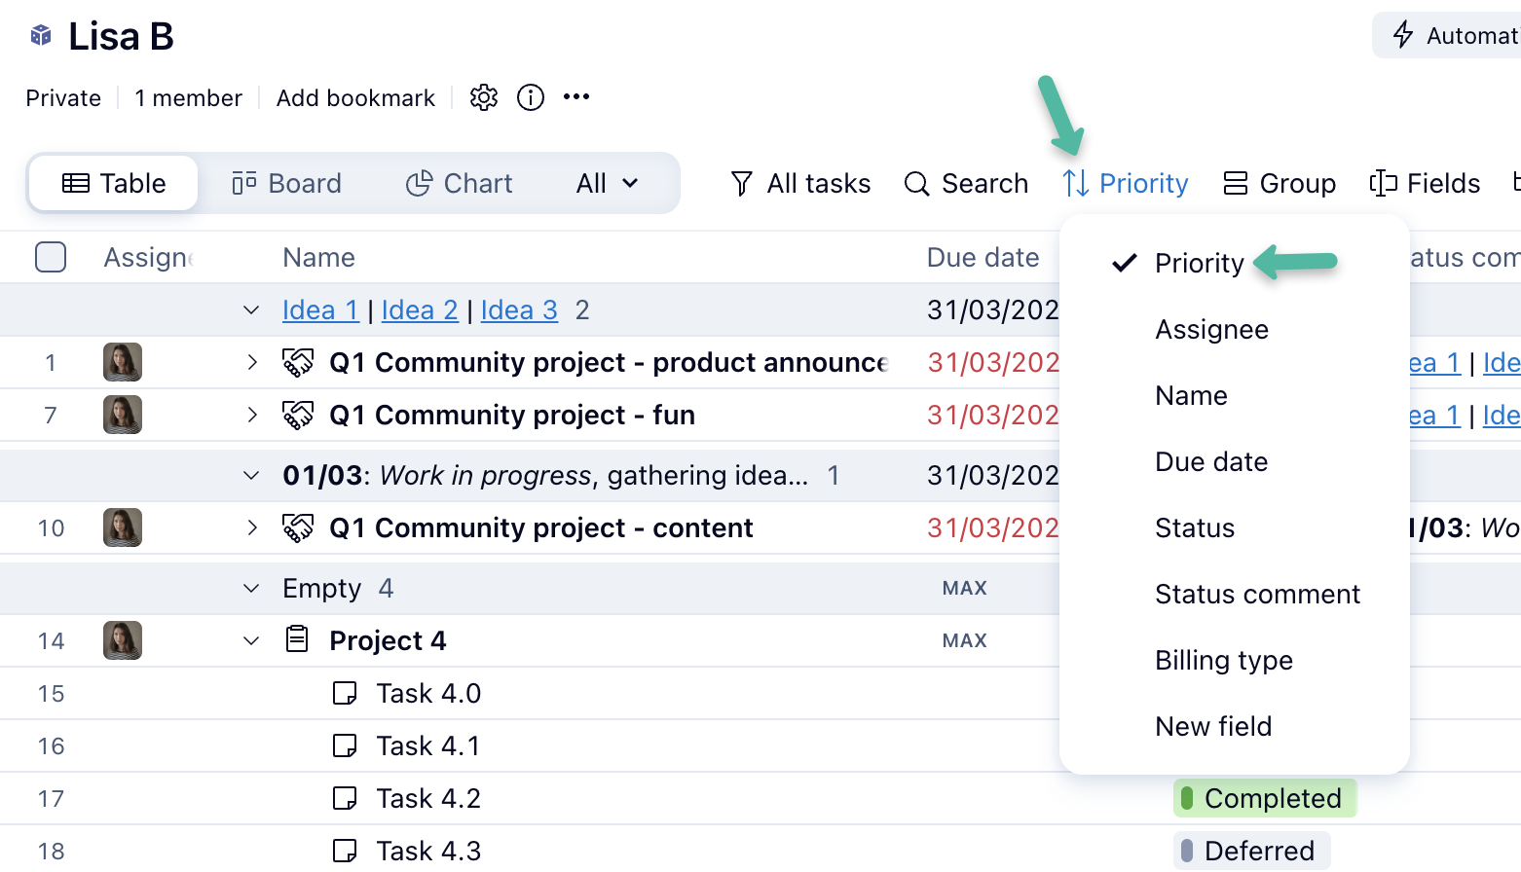Collapse the Project 4 row

251,641
